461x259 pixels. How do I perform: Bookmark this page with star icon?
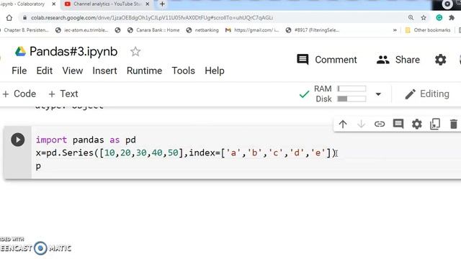pos(424,18)
